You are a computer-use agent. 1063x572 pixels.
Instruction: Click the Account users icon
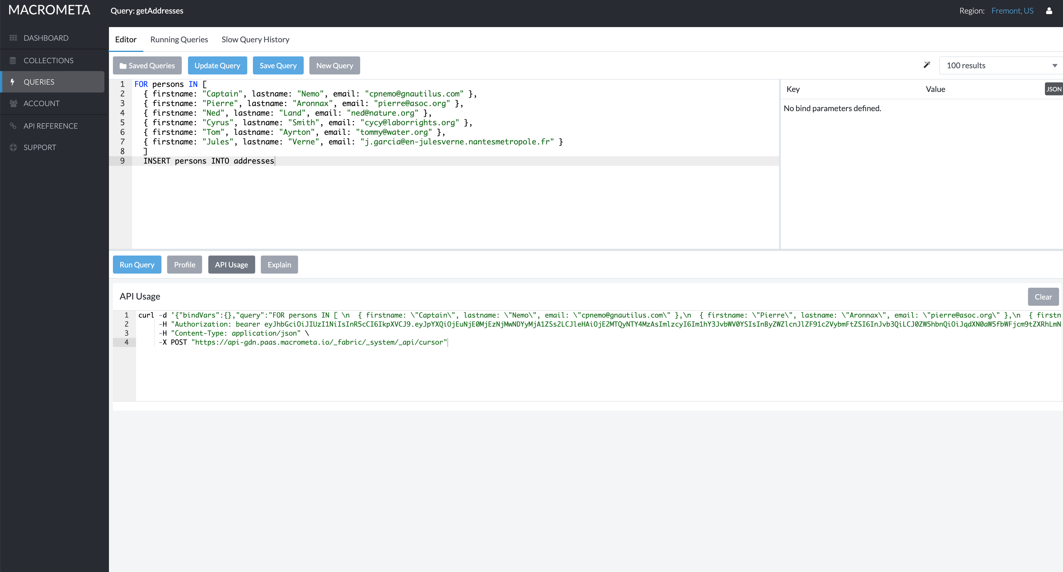pyautogui.click(x=13, y=104)
